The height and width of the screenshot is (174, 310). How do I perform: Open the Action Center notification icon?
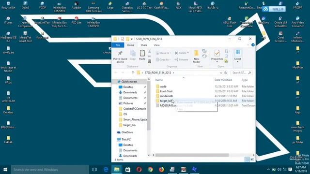pos(290,170)
